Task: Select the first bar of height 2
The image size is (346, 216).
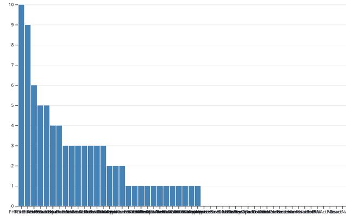Action: [x=110, y=186]
